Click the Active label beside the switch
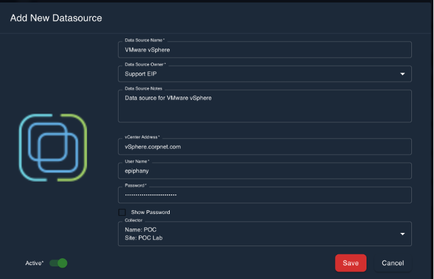Viewport: 434px width, 279px height. click(34, 263)
